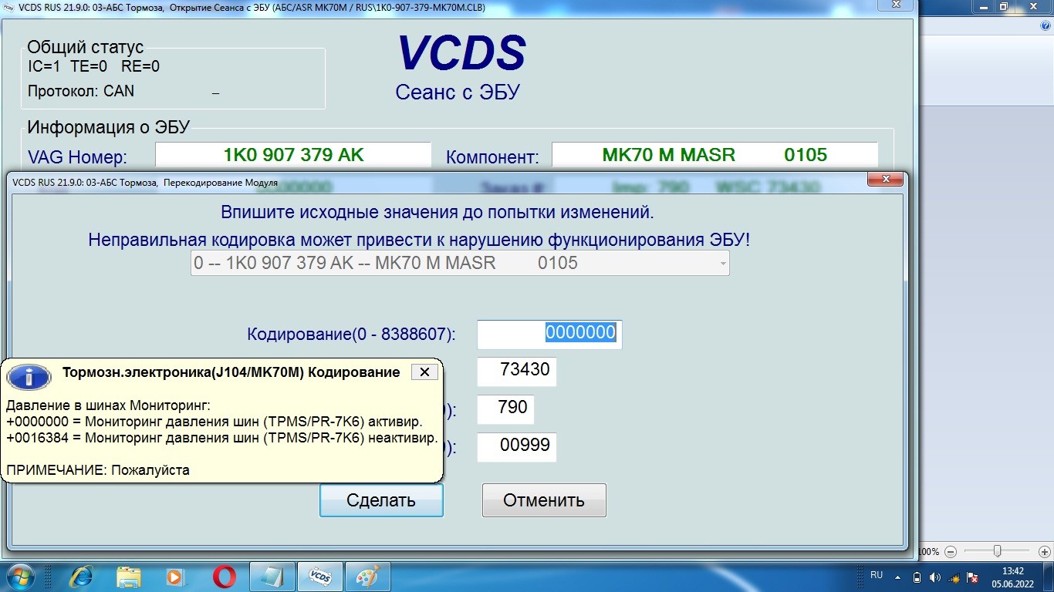Select the input field showing 790
This screenshot has height=592, width=1054.
(x=505, y=409)
